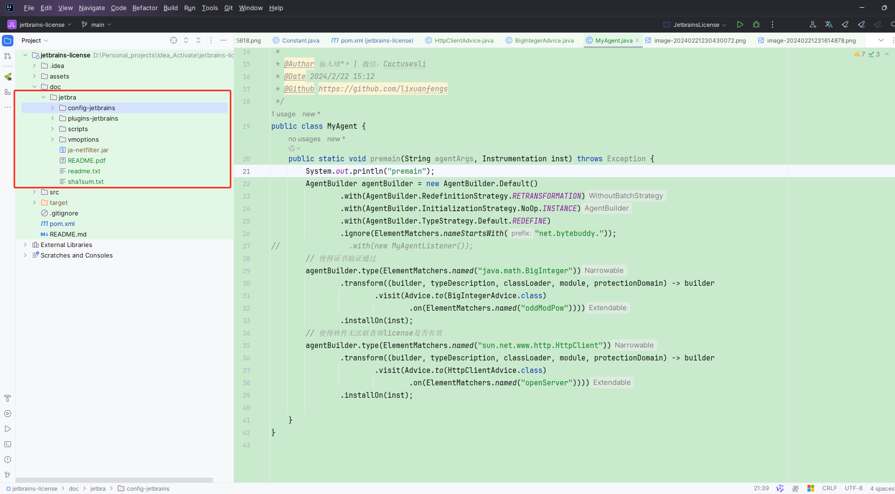
Task: Expand All icon in Project panel header
Action: (186, 41)
